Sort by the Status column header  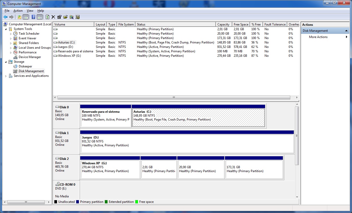pyautogui.click(x=175, y=24)
